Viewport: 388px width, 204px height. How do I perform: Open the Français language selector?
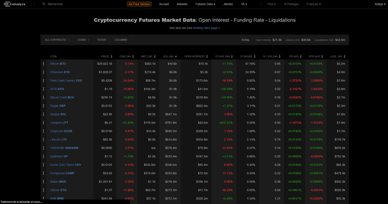coord(314,4)
